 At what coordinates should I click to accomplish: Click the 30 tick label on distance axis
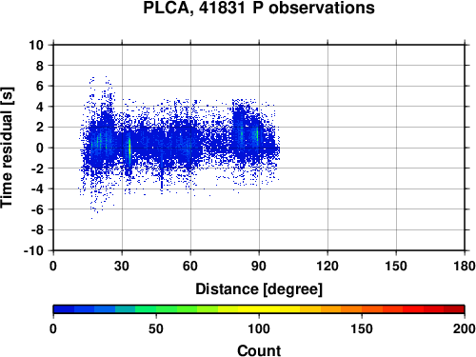122,266
